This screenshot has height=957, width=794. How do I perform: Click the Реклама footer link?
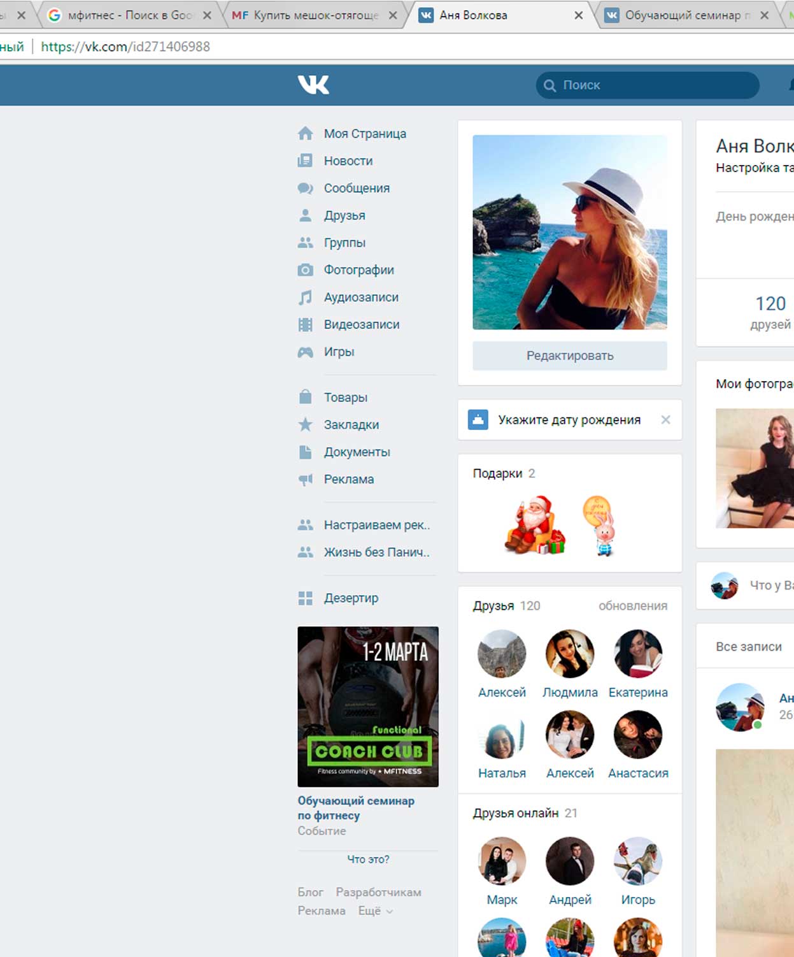pos(322,911)
